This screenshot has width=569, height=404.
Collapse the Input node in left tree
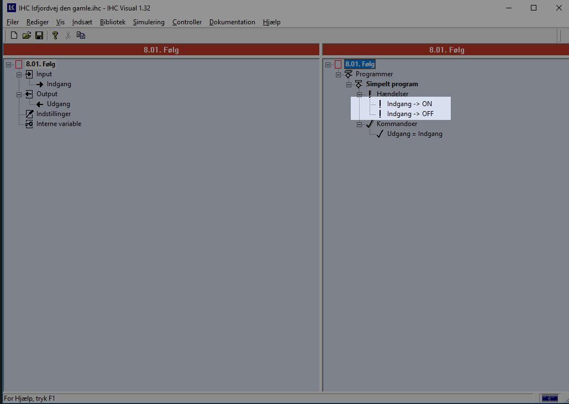coord(19,74)
